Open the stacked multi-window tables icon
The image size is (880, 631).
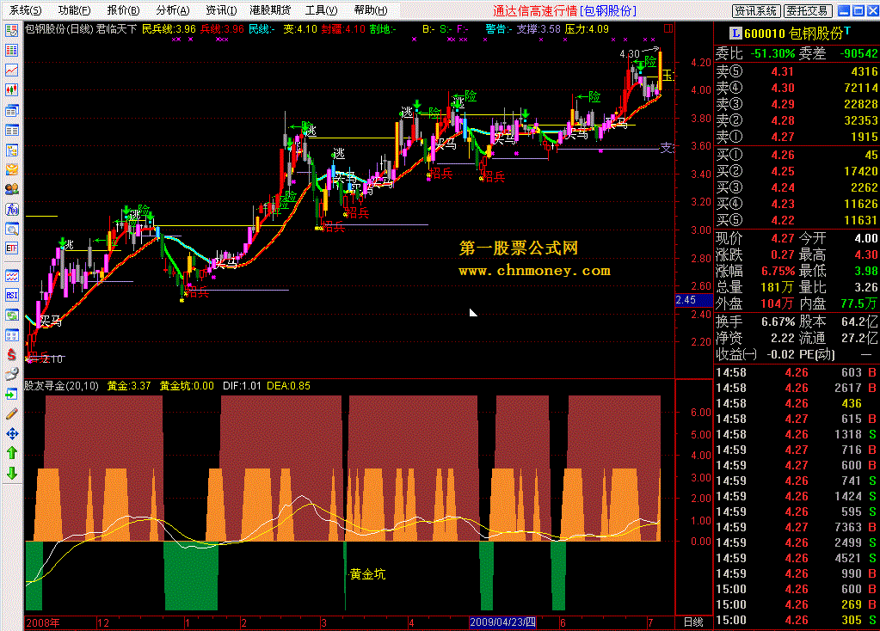[x=12, y=111]
